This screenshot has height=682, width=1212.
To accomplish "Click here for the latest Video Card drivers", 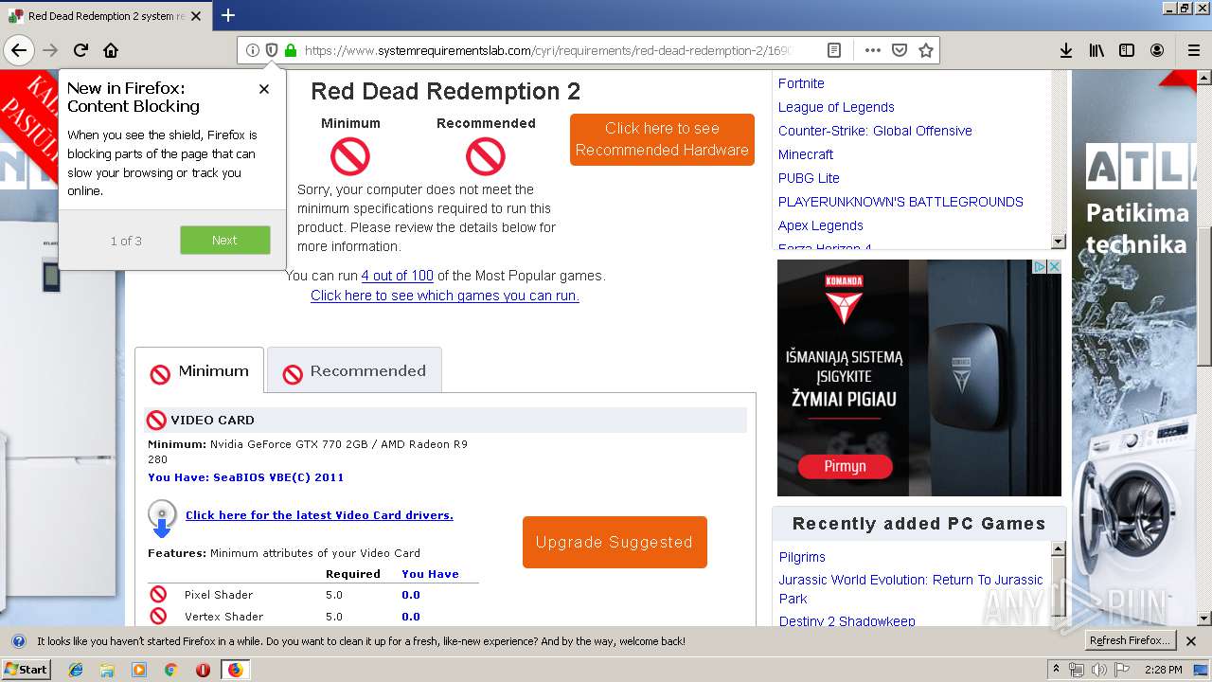I will point(319,515).
